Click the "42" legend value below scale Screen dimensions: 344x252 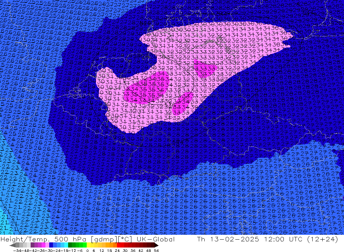141,251
